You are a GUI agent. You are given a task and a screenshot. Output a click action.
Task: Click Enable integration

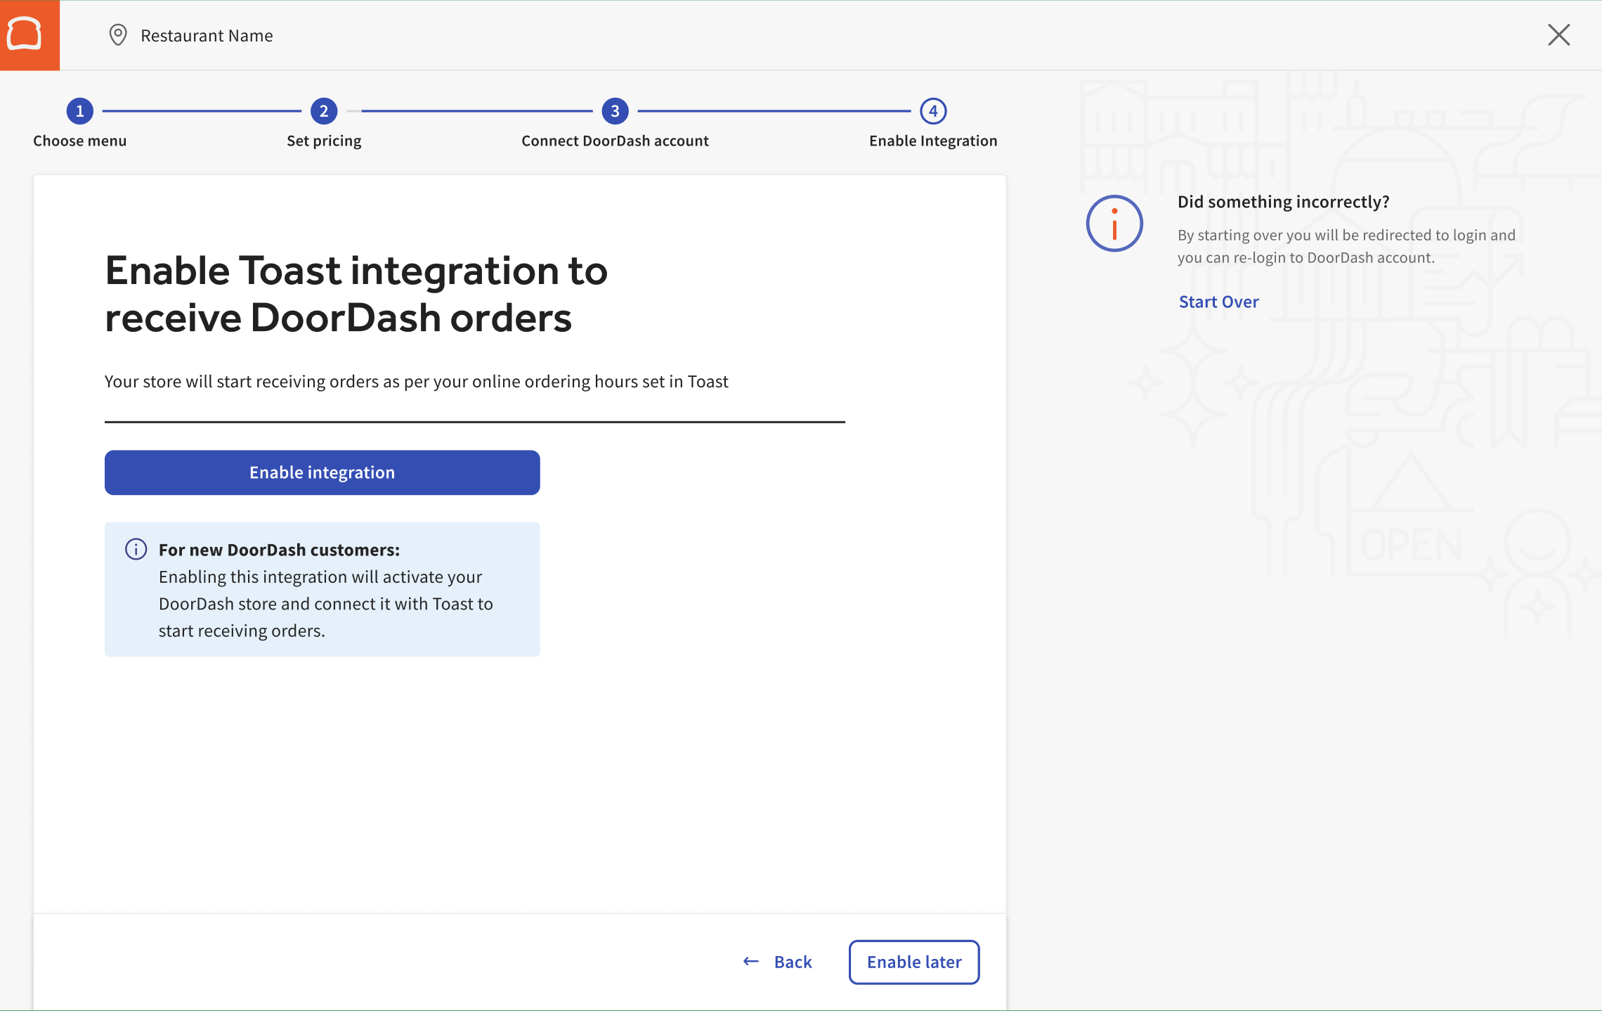[322, 472]
